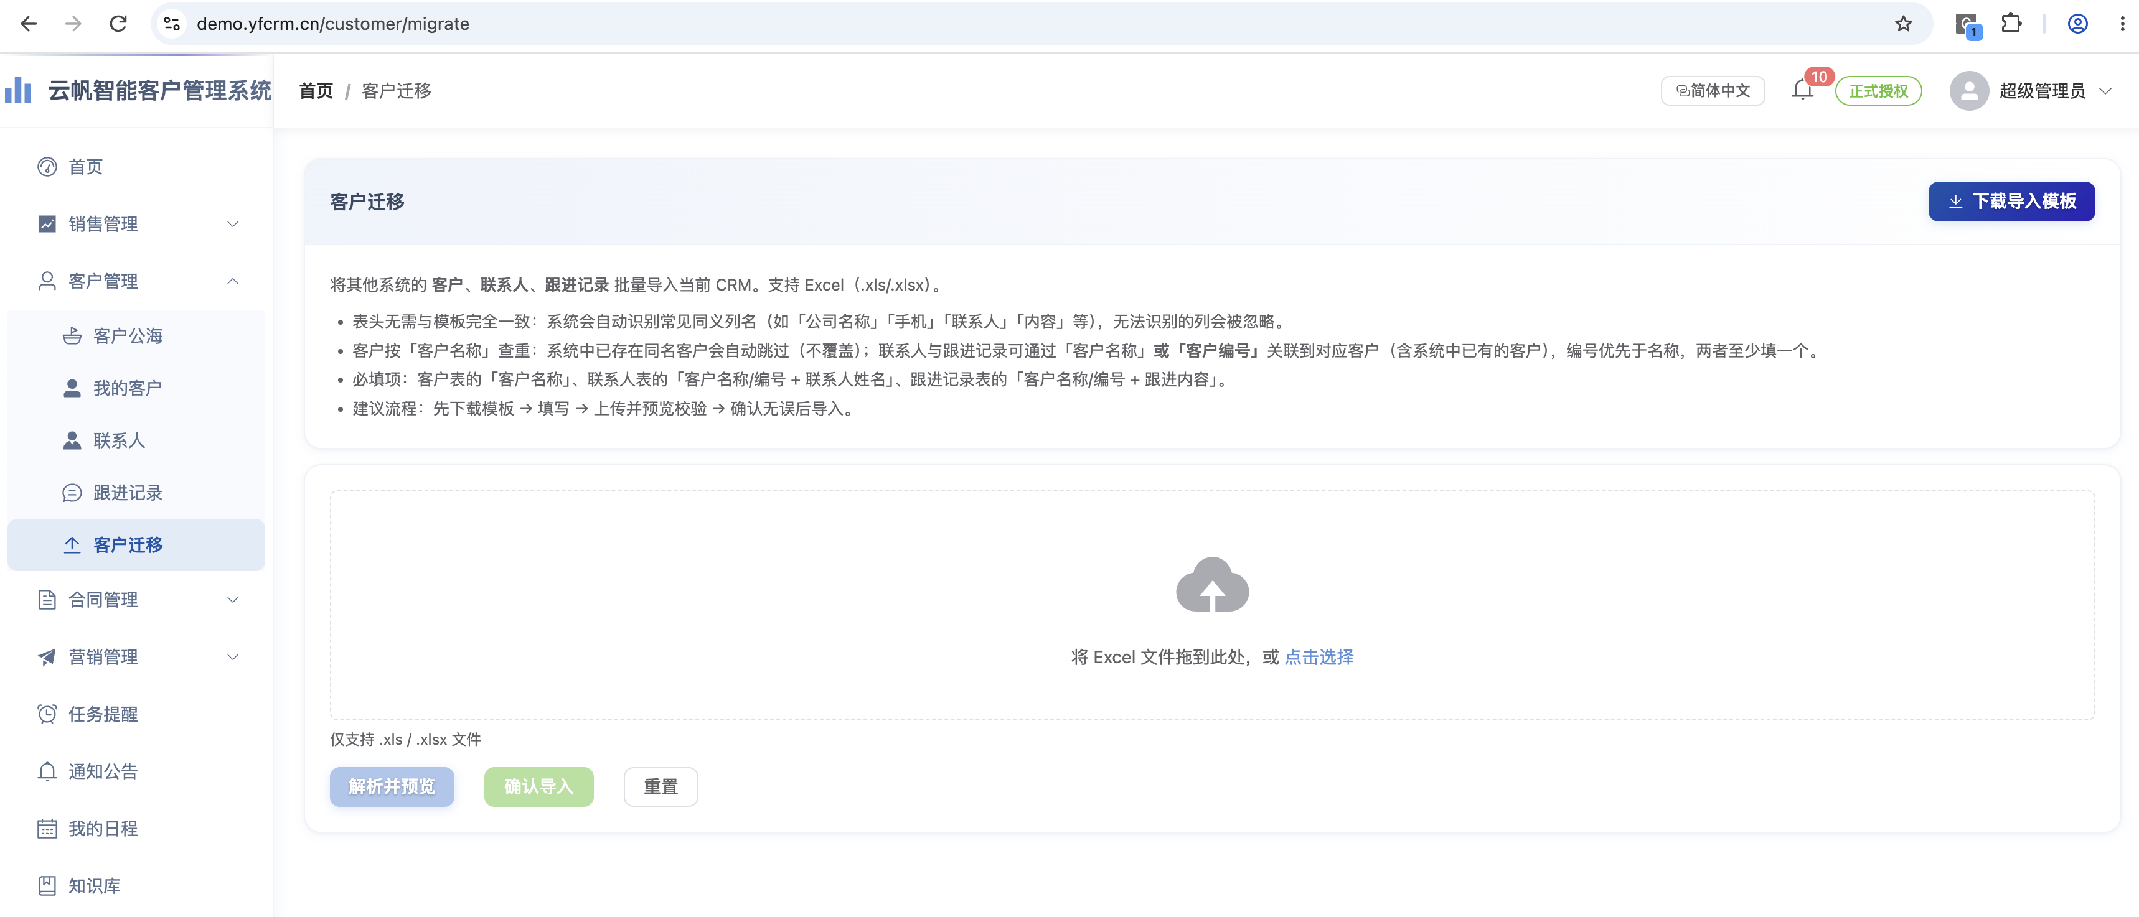The image size is (2139, 917).
Task: Click the 正式授权 badge
Action: [x=1878, y=90]
